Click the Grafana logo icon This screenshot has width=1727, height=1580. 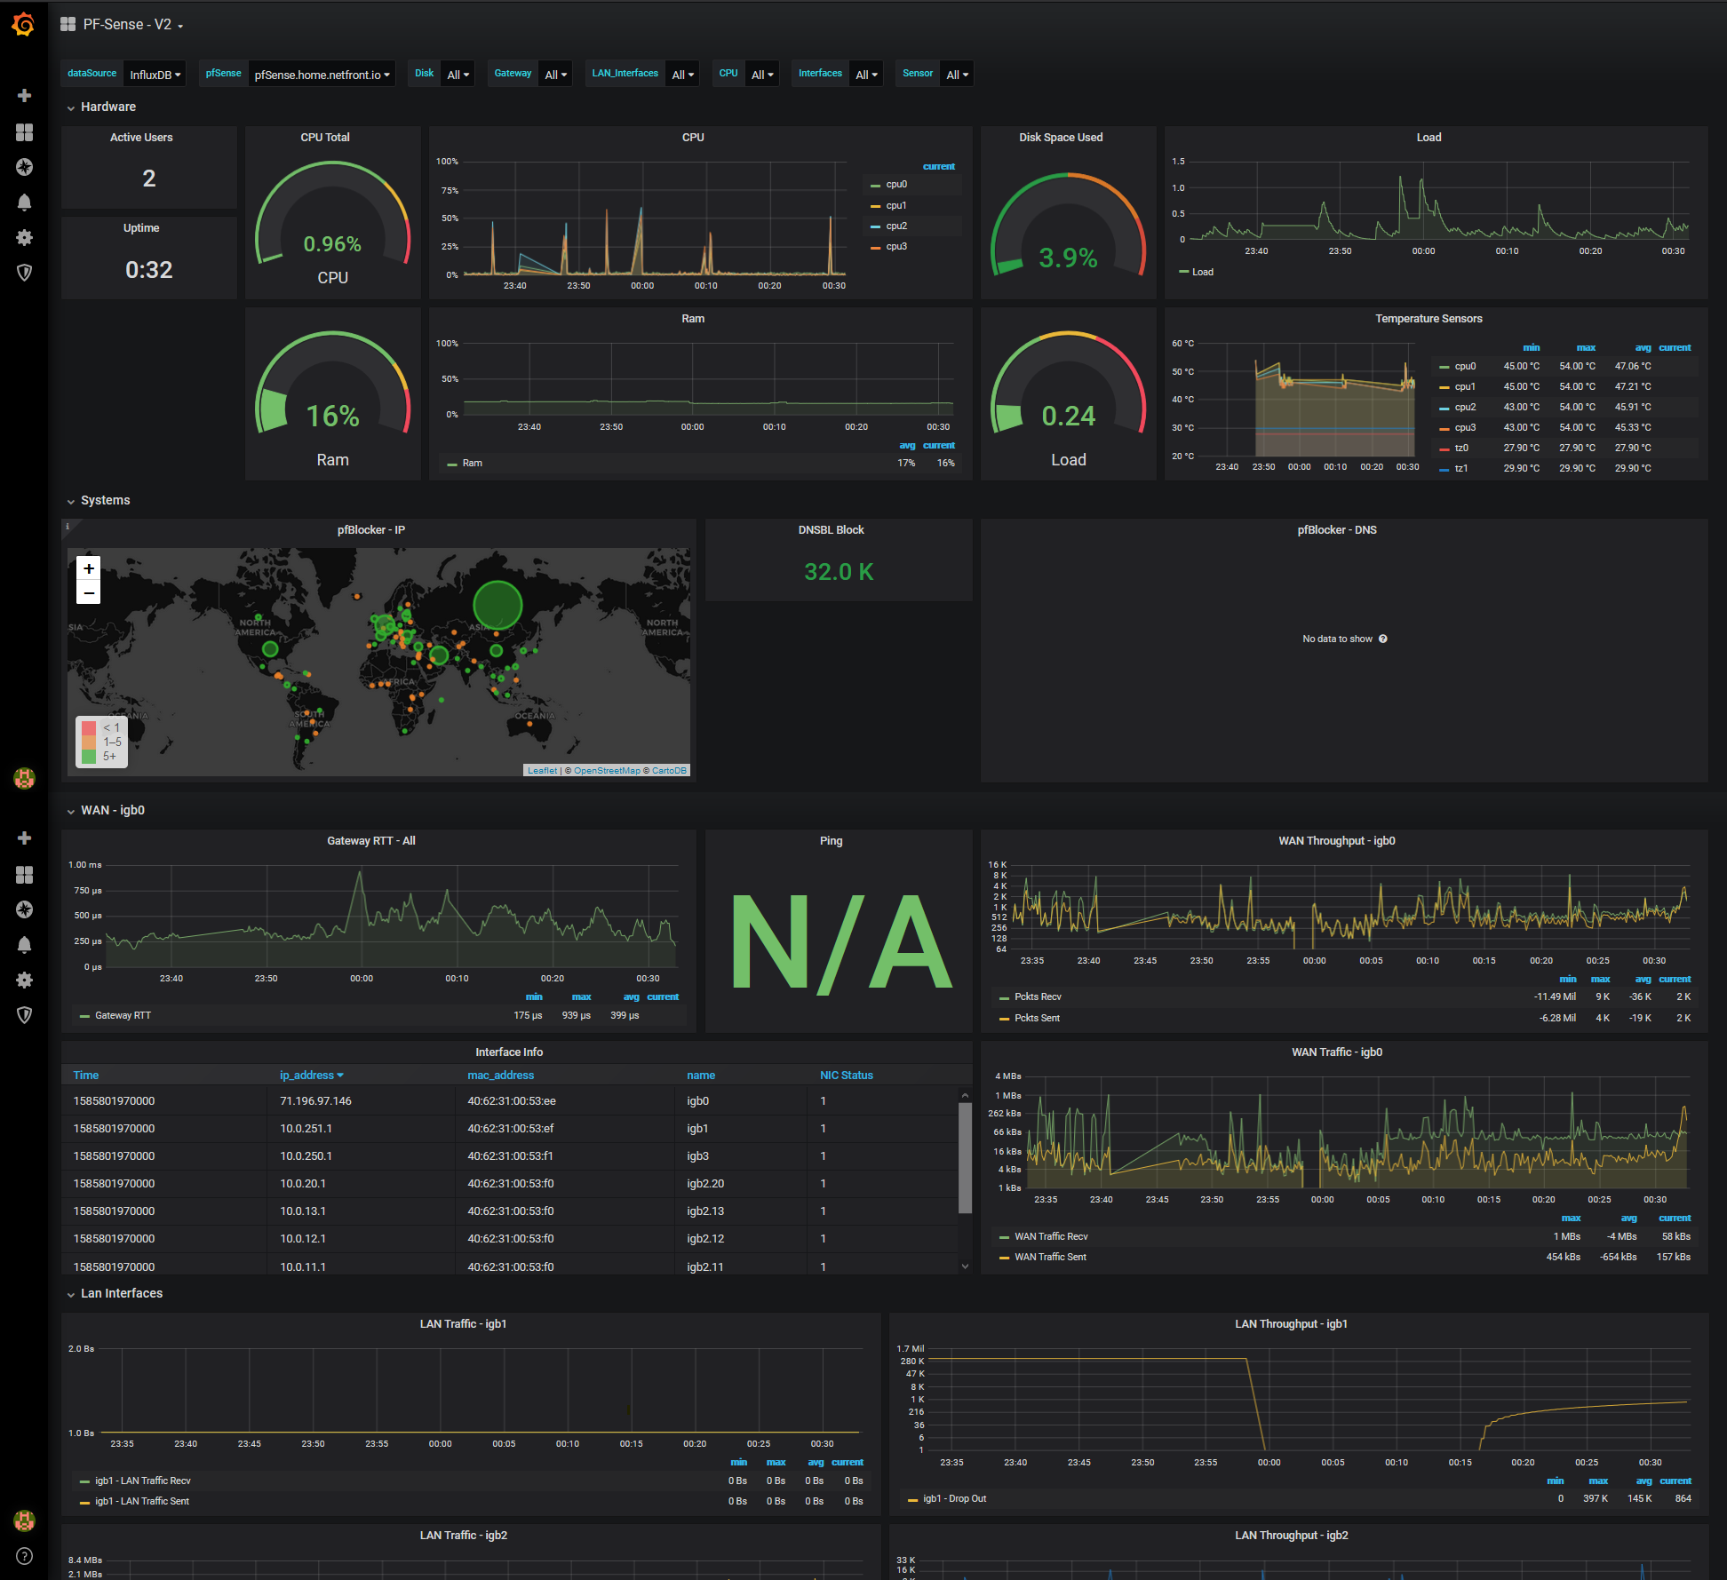pos(24,25)
